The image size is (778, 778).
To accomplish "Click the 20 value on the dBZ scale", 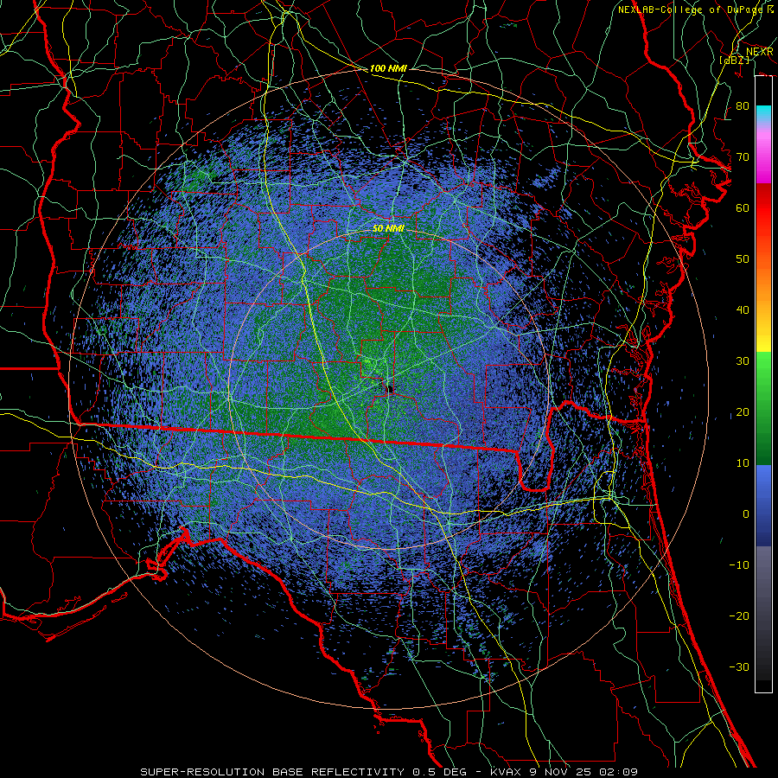I will tap(743, 411).
